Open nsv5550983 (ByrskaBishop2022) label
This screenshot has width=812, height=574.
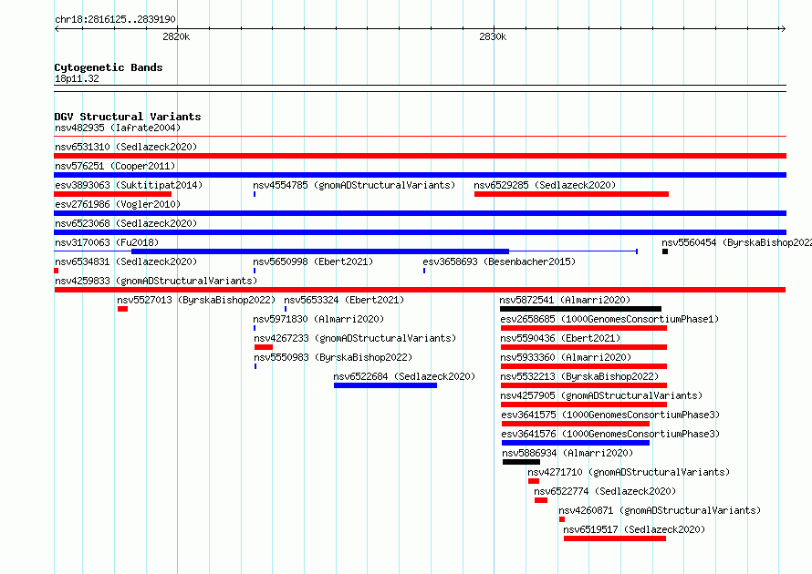333,357
